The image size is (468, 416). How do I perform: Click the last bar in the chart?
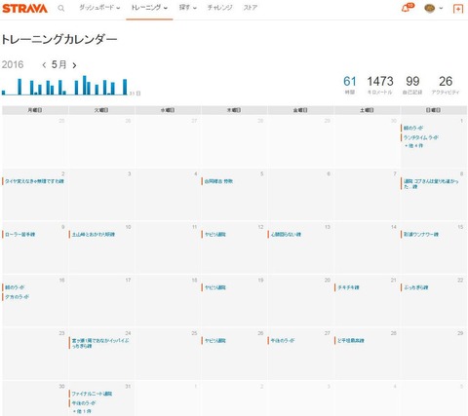click(x=125, y=87)
